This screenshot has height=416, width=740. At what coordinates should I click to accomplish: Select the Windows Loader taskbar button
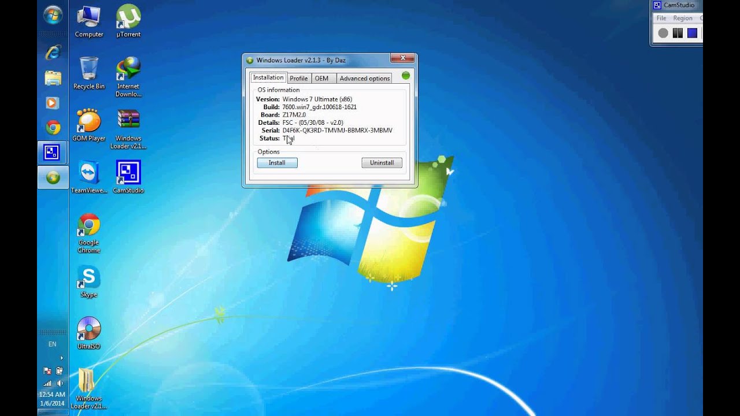[x=53, y=177]
